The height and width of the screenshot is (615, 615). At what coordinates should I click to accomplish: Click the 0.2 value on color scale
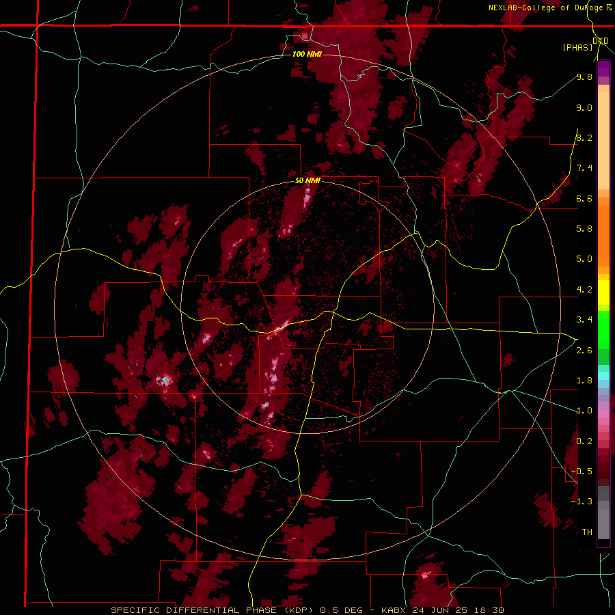584,441
